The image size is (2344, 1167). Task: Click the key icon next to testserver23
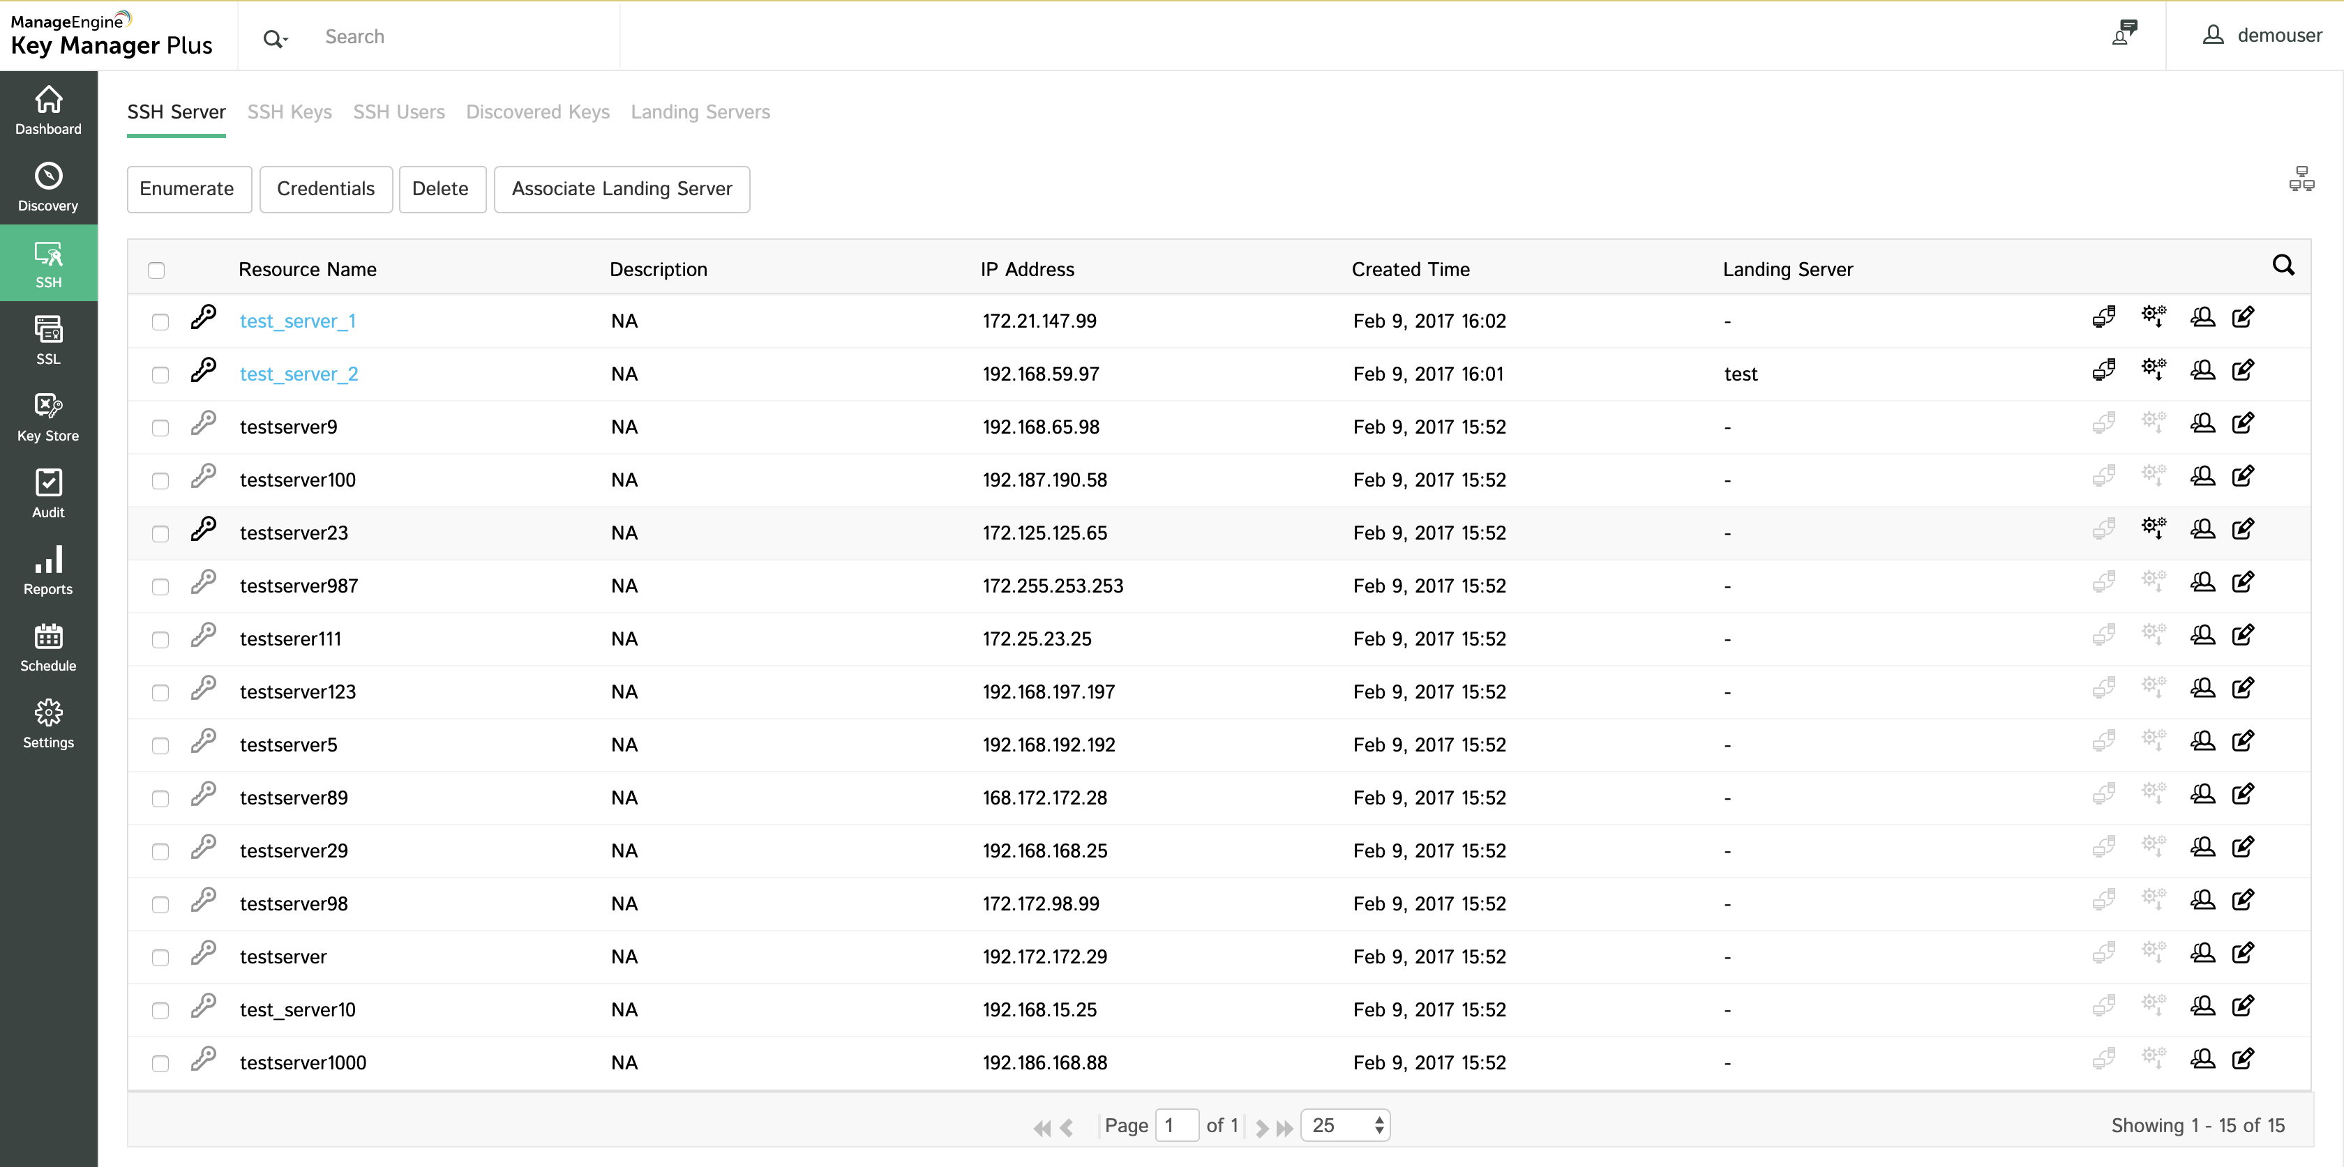click(x=203, y=529)
